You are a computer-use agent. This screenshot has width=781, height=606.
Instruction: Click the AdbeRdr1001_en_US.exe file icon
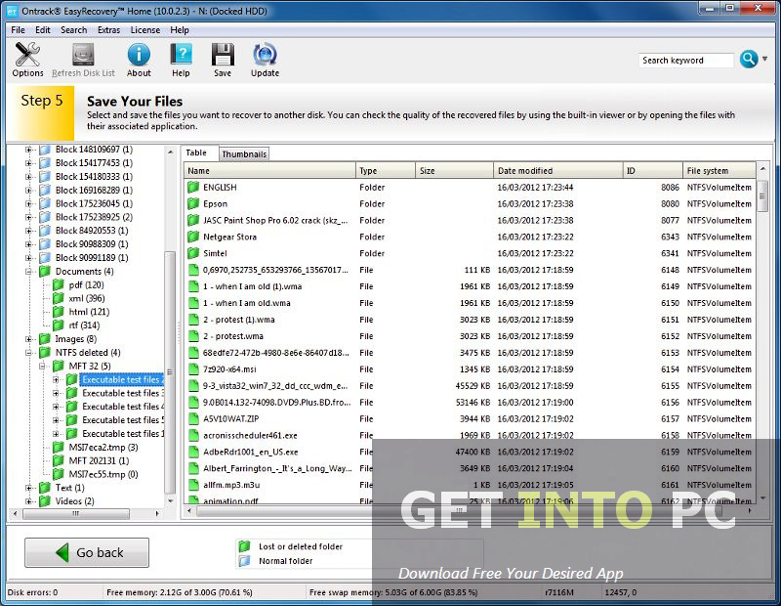(193, 452)
